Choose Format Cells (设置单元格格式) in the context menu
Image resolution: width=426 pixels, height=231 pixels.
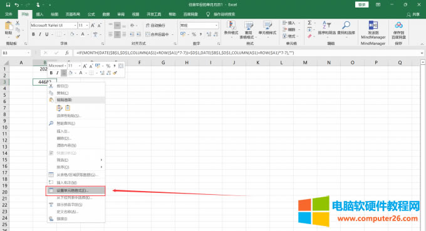(76, 190)
